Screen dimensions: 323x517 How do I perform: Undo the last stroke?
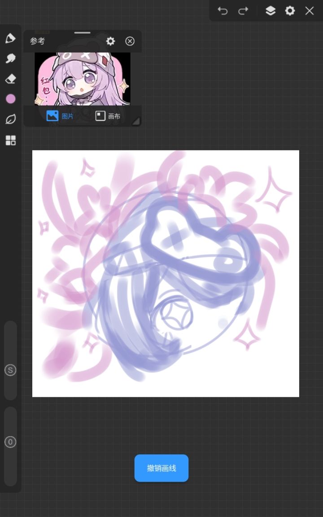[x=223, y=11]
